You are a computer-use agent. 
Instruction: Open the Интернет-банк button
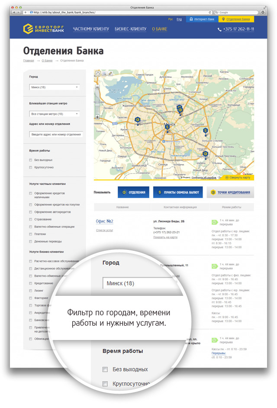202,19
